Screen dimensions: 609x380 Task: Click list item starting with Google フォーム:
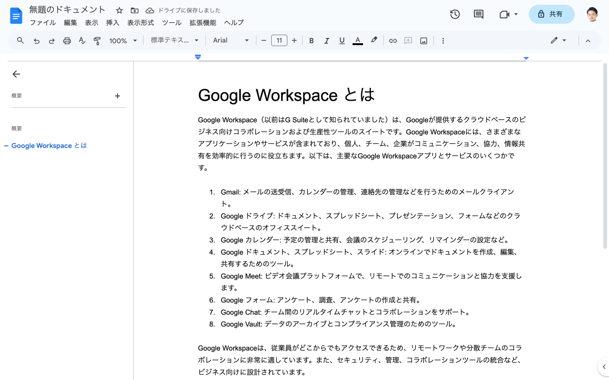tap(320, 300)
